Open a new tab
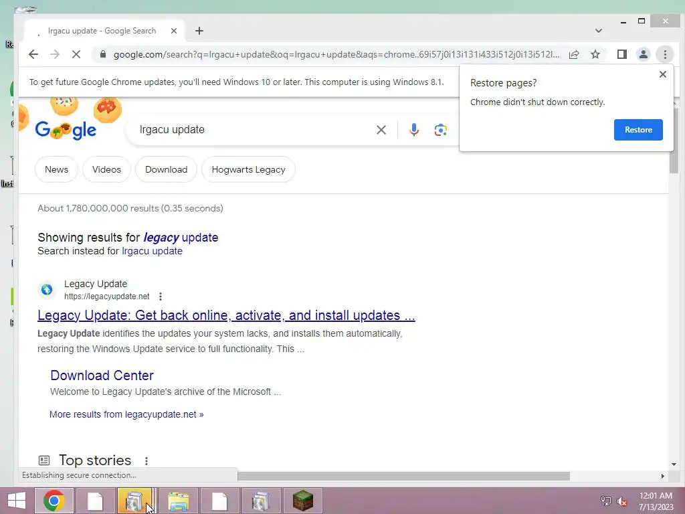 point(199,31)
